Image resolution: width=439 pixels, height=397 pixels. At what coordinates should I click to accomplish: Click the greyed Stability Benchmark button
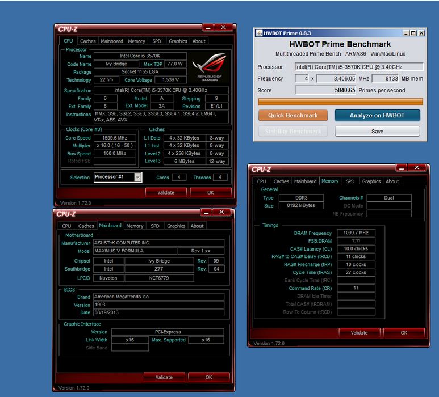(293, 131)
